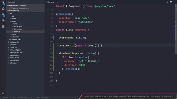The image size is (177, 99).
Task: Click the HTML file icon beside home.html
Action: pyautogui.click(x=13, y=26)
